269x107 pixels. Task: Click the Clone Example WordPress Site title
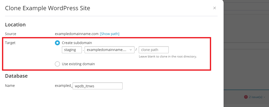(x=47, y=8)
